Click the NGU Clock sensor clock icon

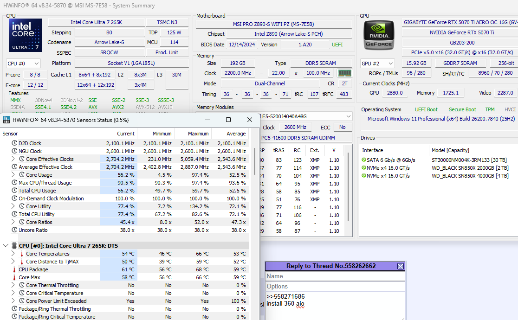click(x=14, y=151)
